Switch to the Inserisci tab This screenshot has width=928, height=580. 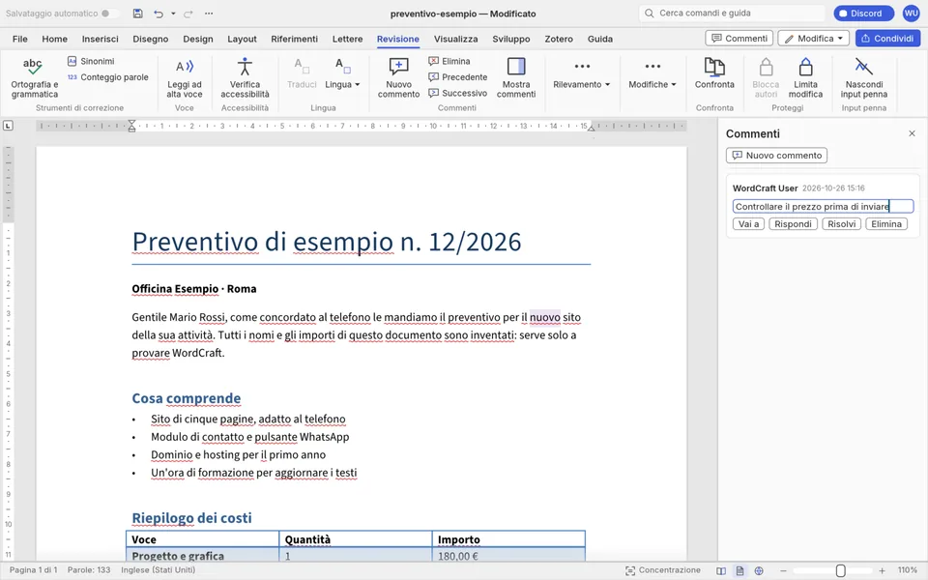[x=100, y=39]
